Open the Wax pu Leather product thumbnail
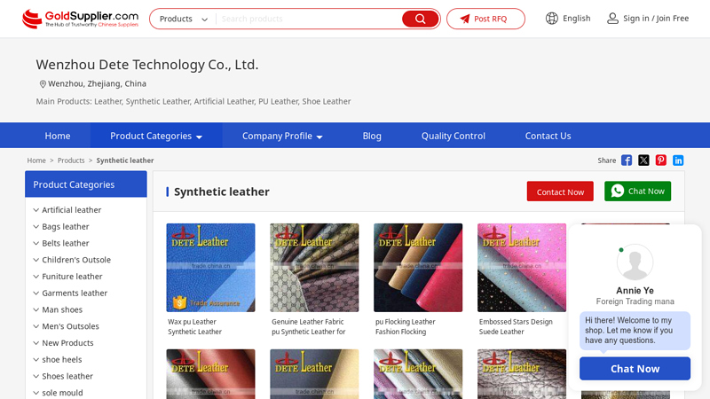Screen dimensions: 710x399 click(x=210, y=268)
